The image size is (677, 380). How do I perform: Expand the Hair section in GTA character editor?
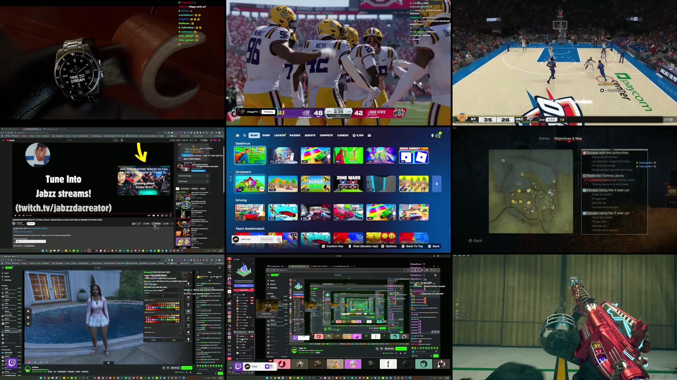[163, 328]
